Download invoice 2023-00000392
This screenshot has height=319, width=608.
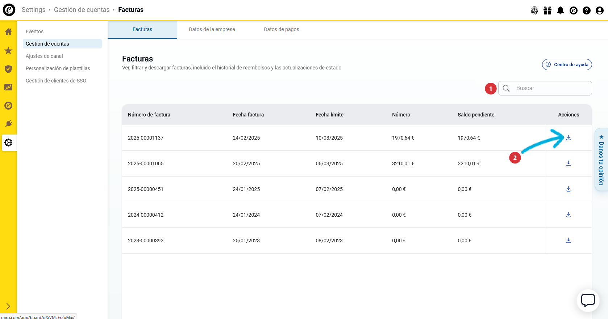569,241
